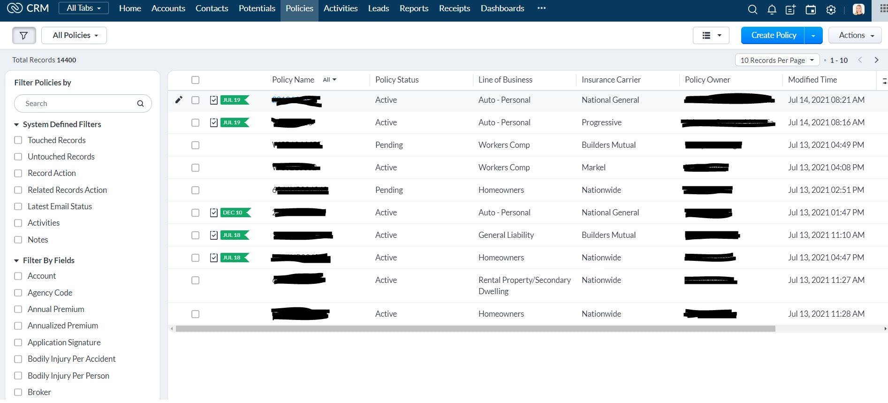Go to the Dashboards tab
Viewport: 888px width, 403px height.
502,8
